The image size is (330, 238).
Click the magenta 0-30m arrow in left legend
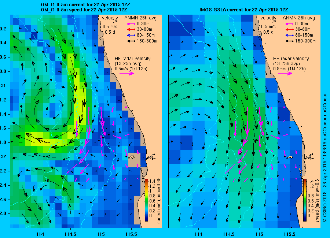point(131,24)
